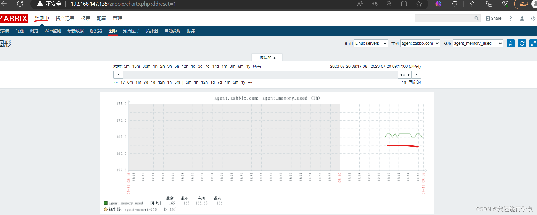Click the zoom magnifier icon in address bar
537x215 pixels.
pos(389,4)
